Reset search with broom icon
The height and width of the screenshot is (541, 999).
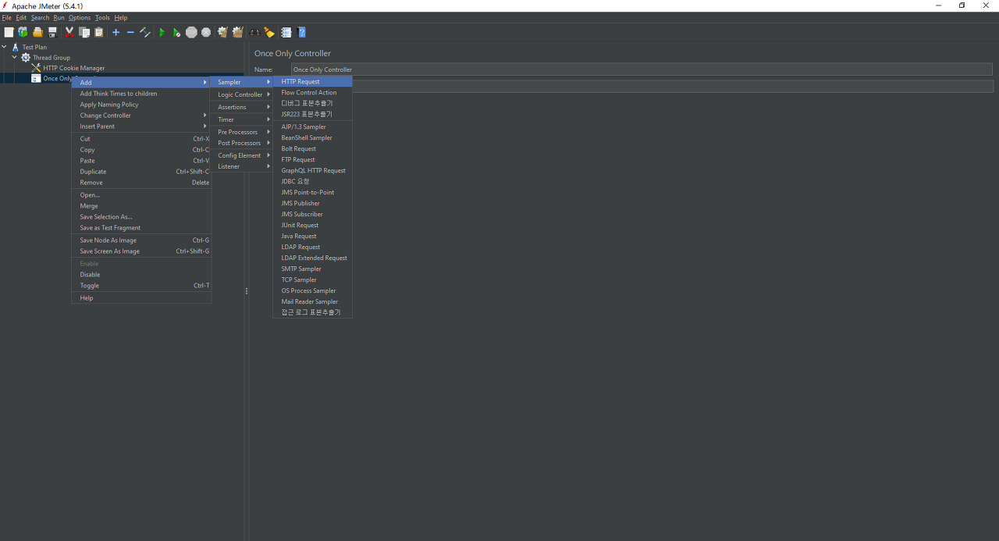tap(269, 32)
